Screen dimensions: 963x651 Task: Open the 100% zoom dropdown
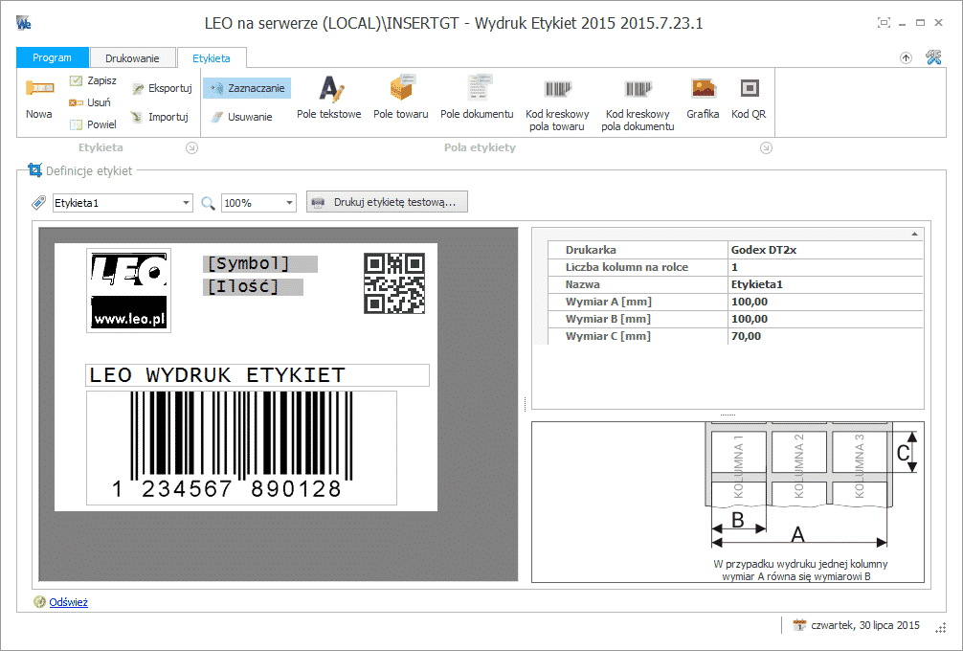(289, 203)
